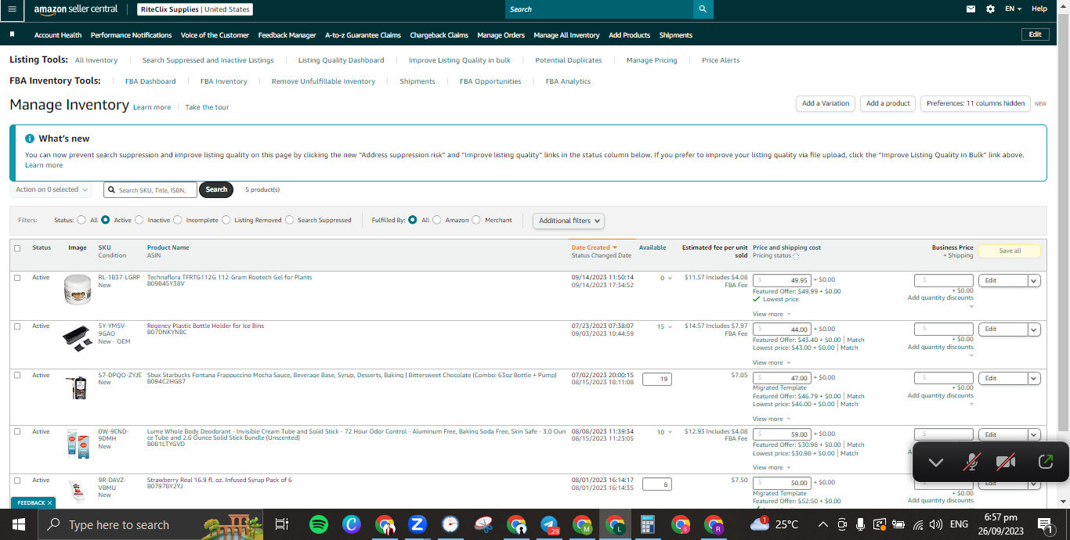1070x540 pixels.
Task: Open Action on 0 selected dropdown
Action: [51, 189]
